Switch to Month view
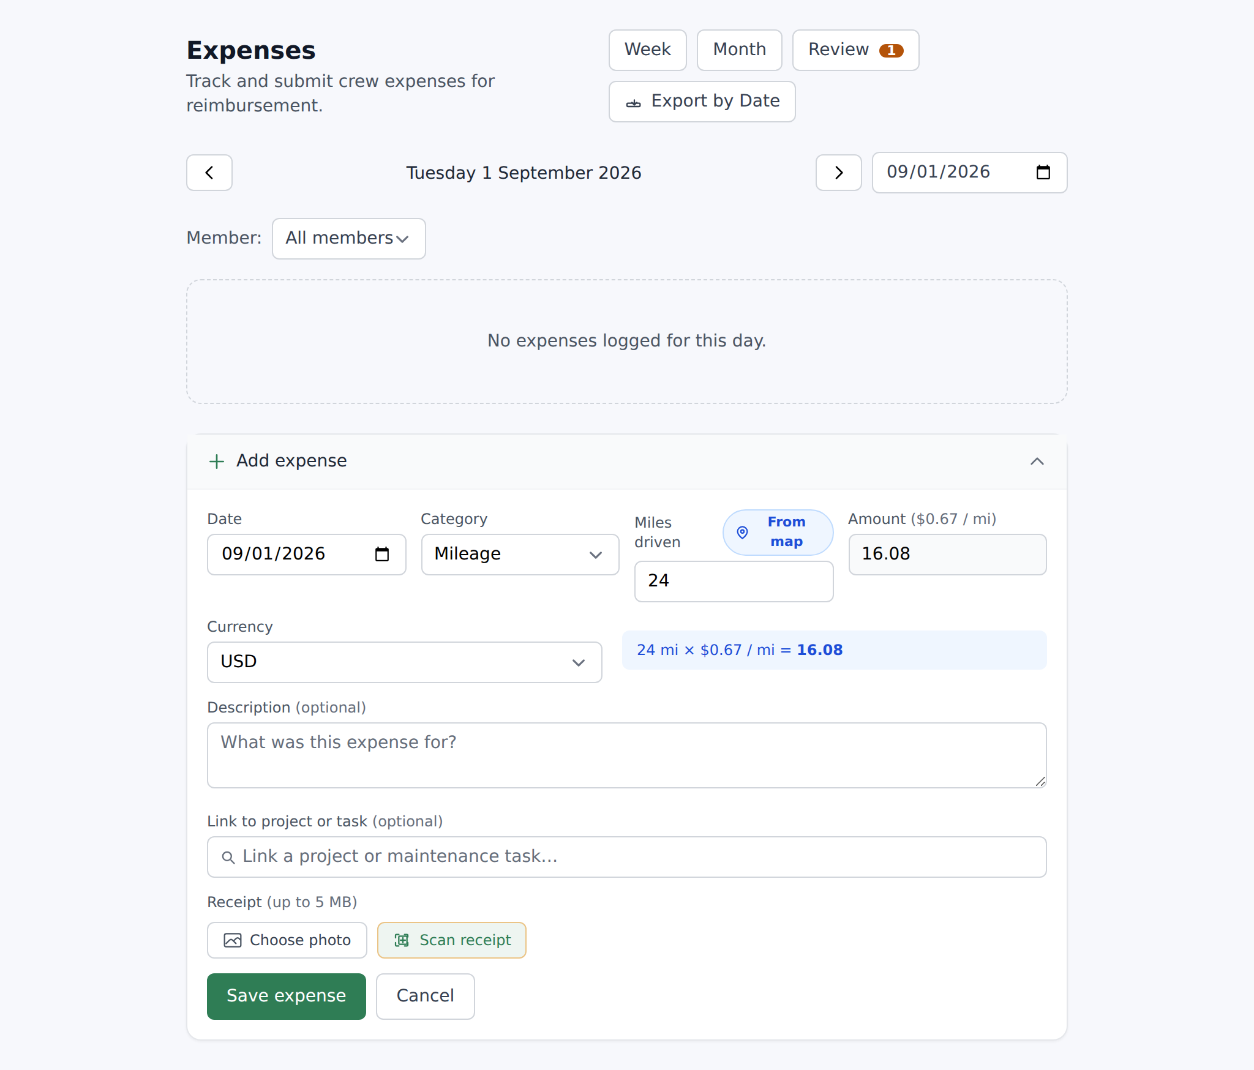Screen dimensions: 1254x1070 pos(739,50)
